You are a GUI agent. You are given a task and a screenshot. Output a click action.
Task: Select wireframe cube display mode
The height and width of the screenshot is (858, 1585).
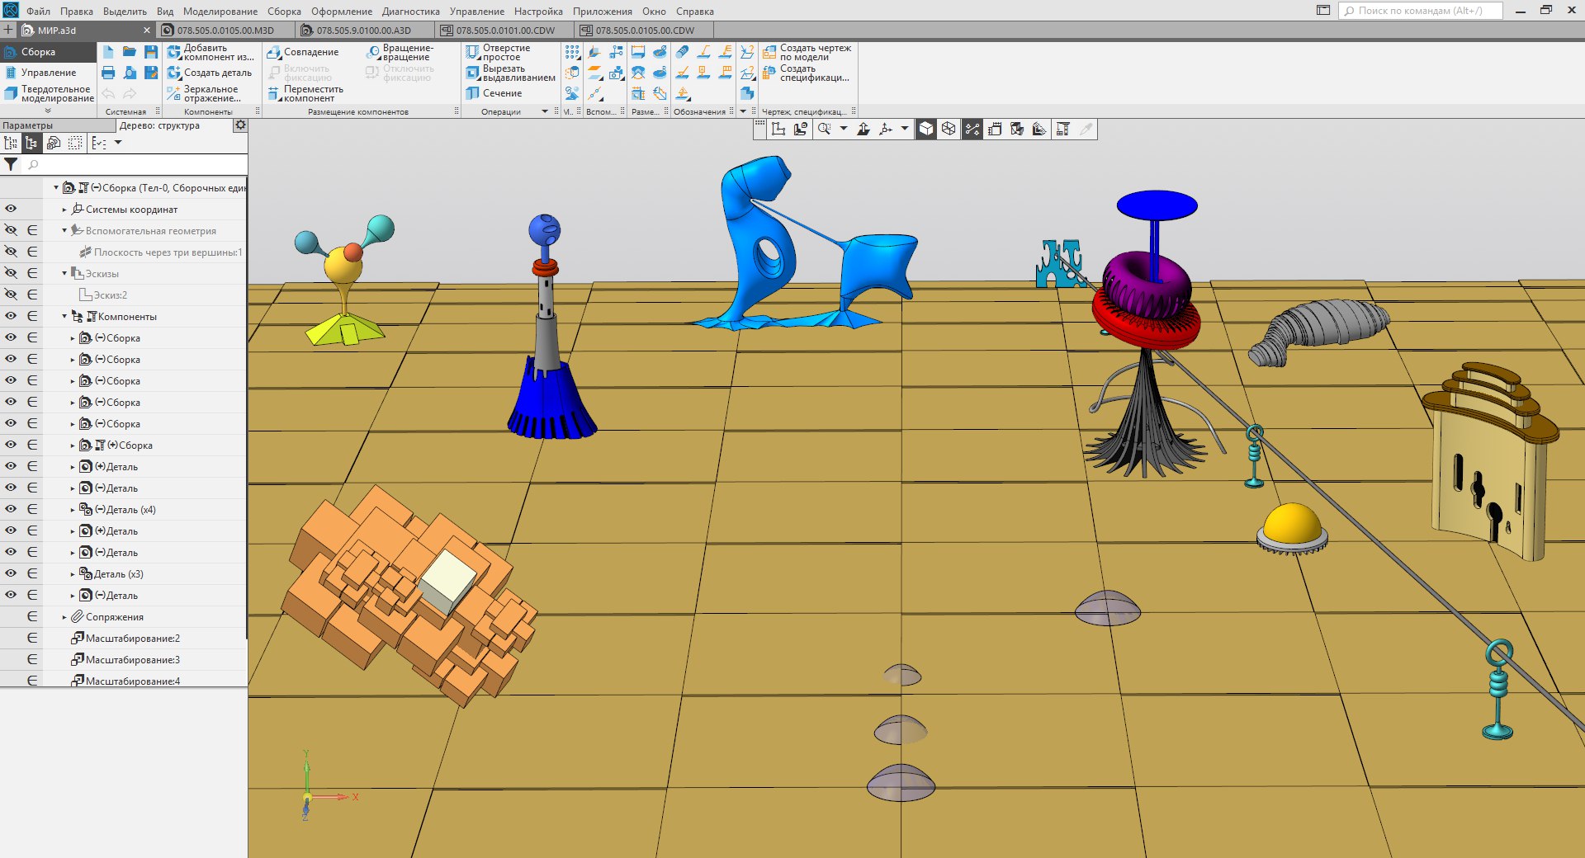coord(949,129)
